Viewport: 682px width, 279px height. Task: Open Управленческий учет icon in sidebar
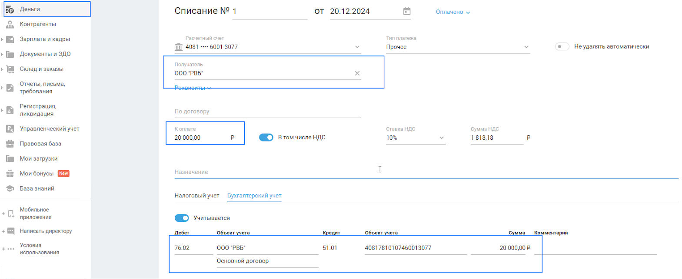10,129
